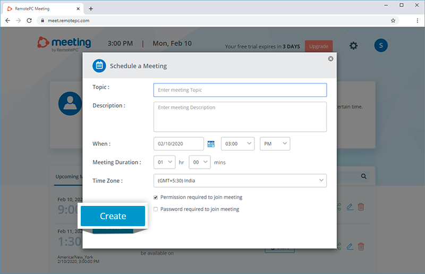Click the date field 02/10/2020
425x274 pixels.
(178, 144)
